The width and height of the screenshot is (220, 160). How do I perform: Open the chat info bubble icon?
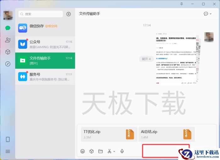pos(206,14)
